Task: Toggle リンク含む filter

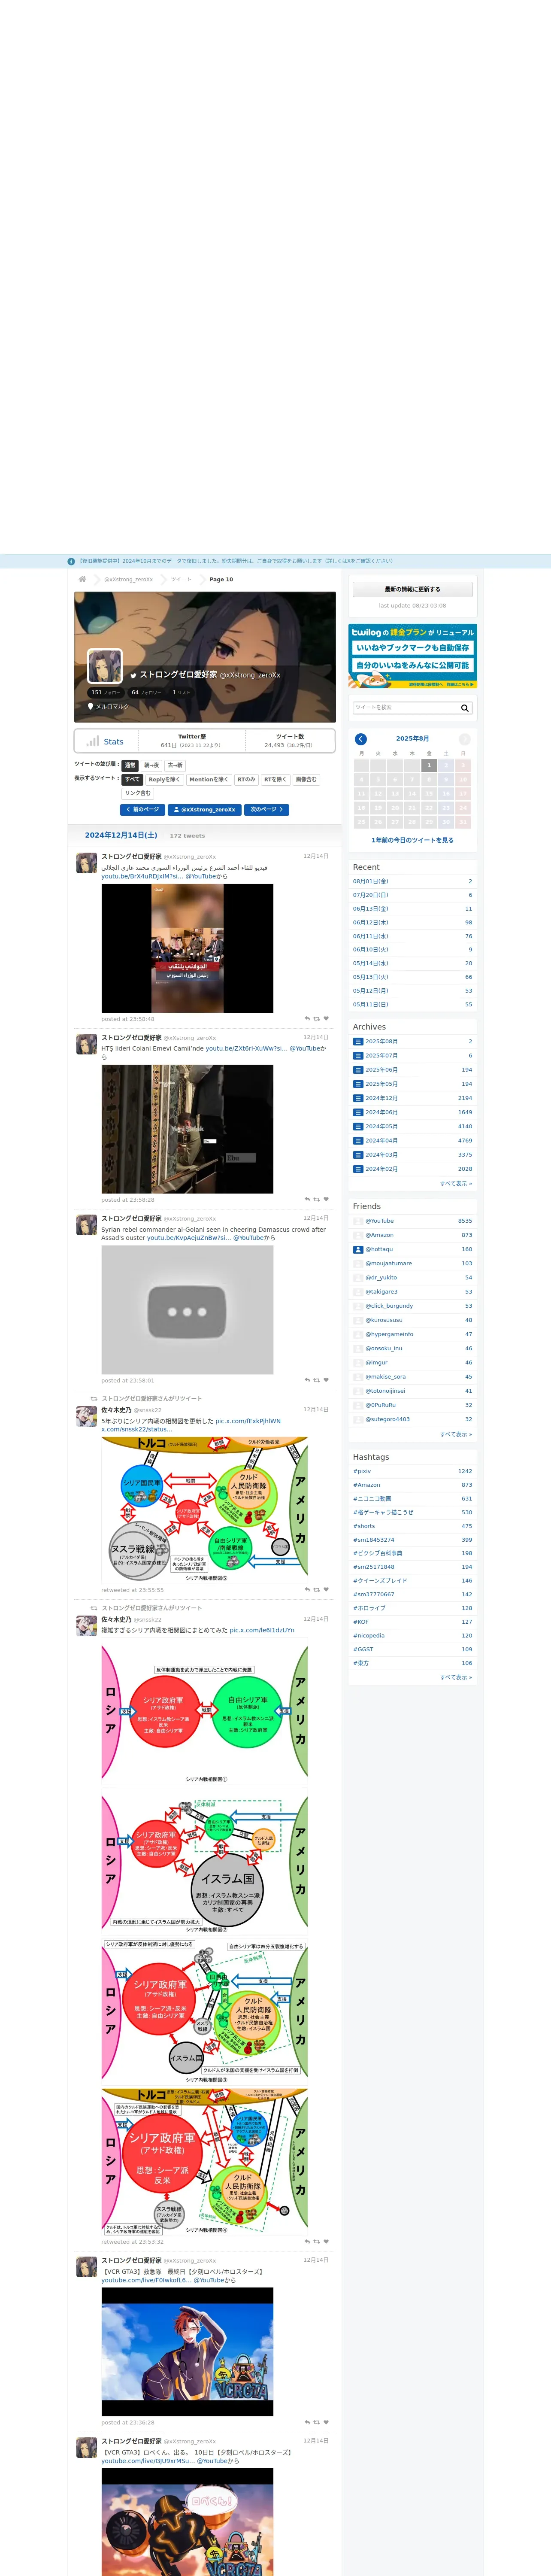Action: tap(138, 793)
